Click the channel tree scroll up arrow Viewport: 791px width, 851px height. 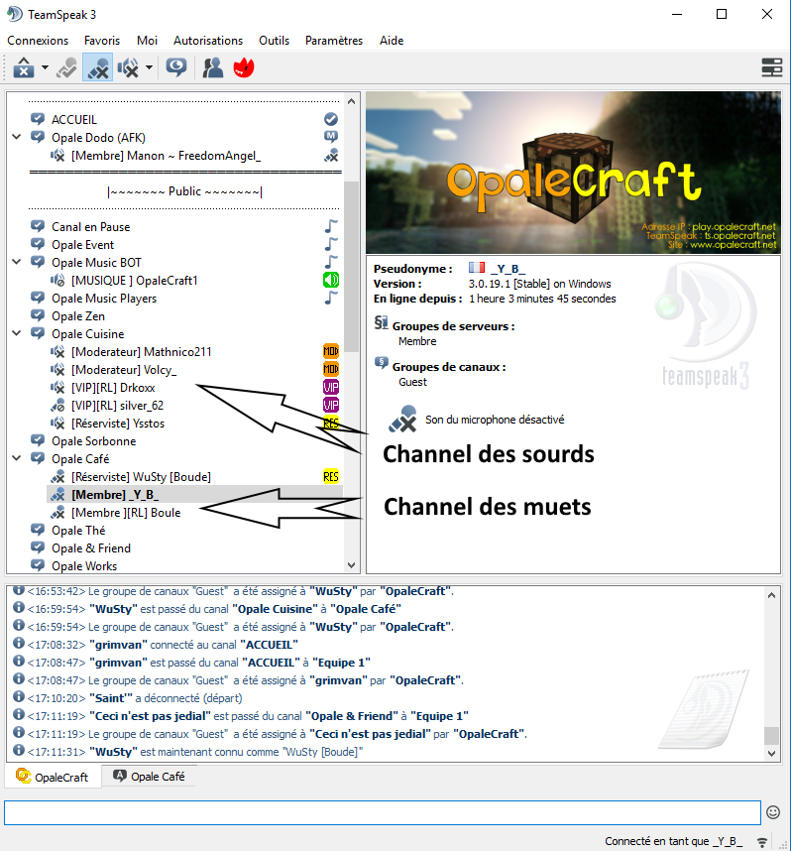pos(352,101)
